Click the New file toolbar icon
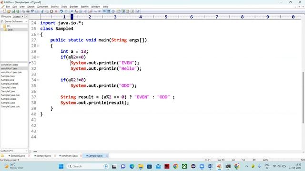 coord(4,11)
